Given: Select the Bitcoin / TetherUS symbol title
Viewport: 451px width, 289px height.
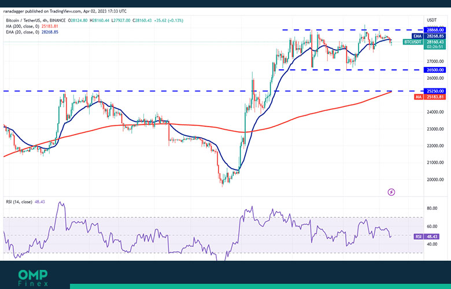Looking at the screenshot, I should 36,20.
